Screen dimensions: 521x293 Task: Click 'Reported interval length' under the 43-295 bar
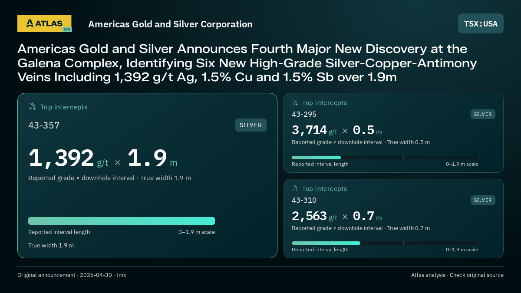point(320,164)
